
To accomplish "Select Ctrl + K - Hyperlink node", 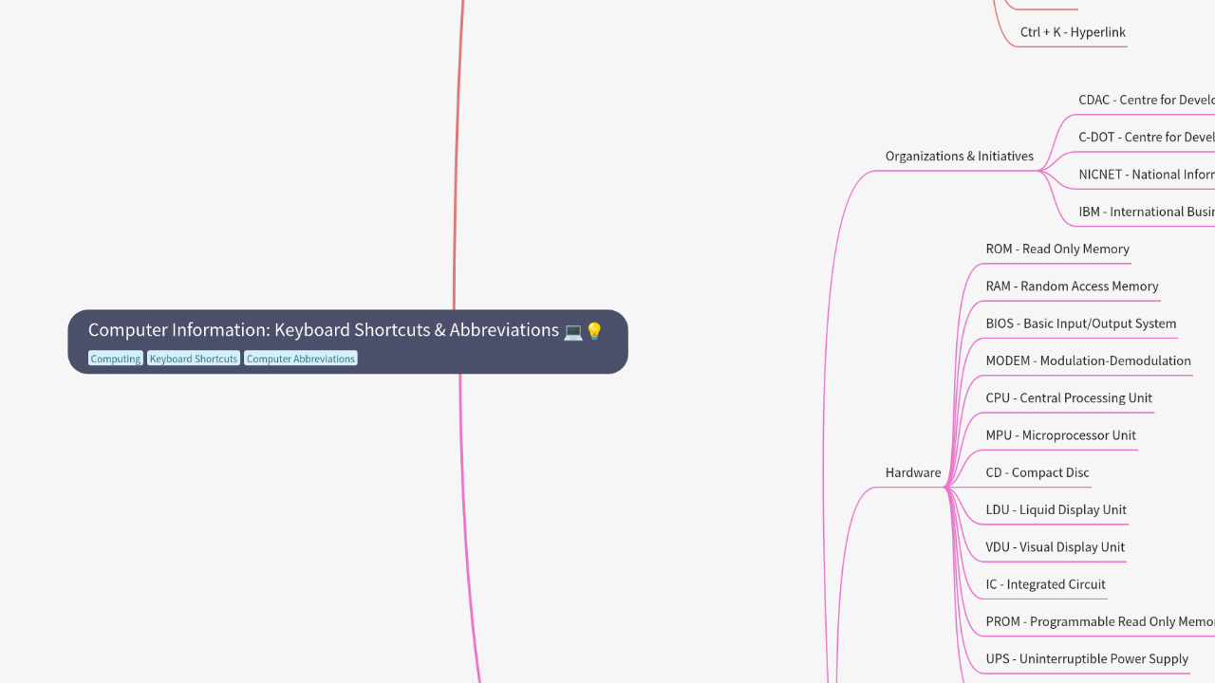I will [x=1073, y=32].
